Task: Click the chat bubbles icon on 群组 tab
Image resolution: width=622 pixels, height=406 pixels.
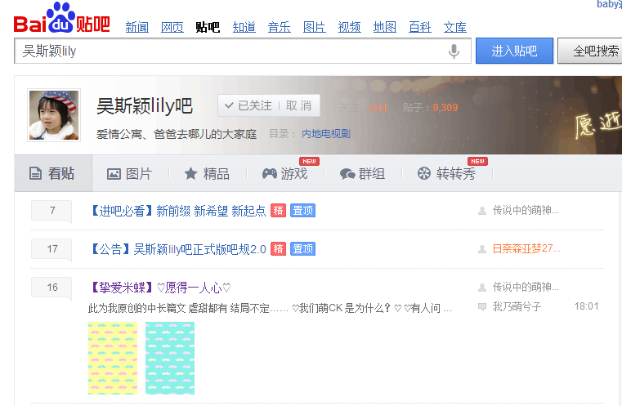Action: click(347, 174)
